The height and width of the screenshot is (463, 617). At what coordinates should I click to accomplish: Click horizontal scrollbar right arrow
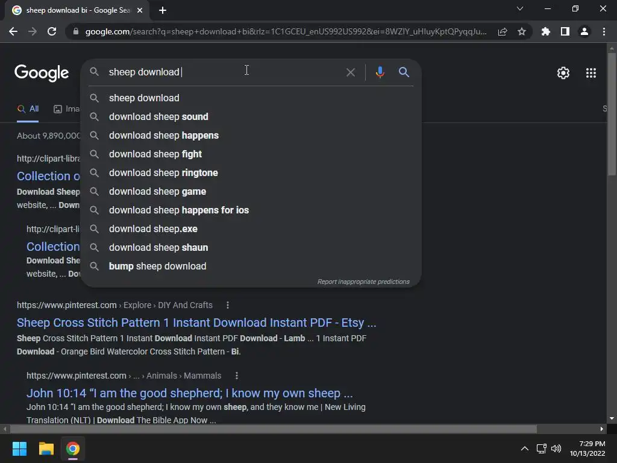coord(602,429)
